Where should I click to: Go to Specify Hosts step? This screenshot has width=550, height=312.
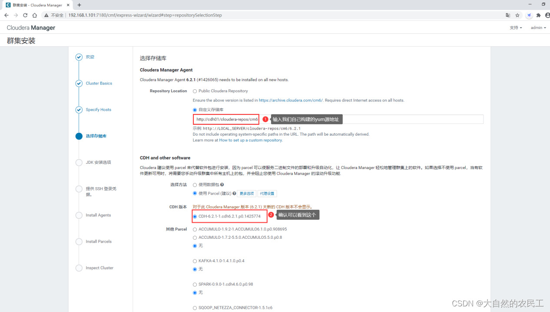pos(98,110)
